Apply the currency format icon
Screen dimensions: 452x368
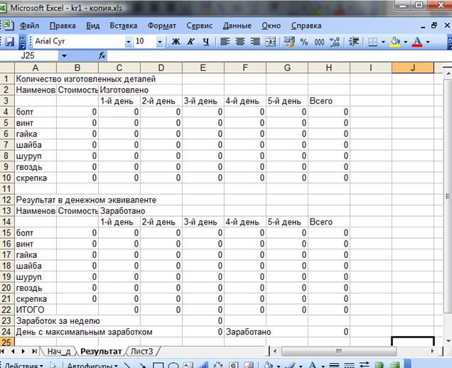[x=289, y=42]
